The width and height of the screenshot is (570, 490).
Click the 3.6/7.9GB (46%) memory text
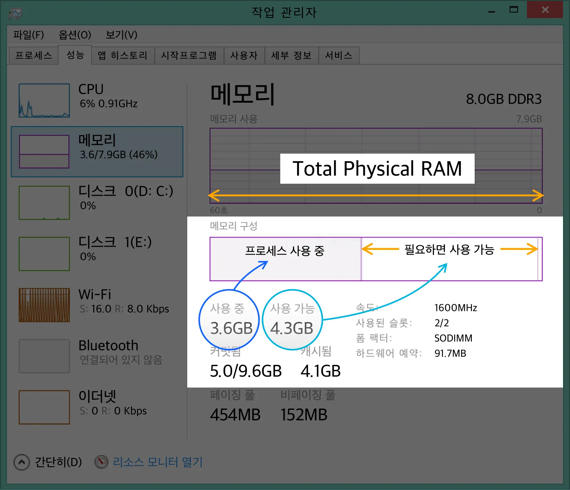[118, 155]
